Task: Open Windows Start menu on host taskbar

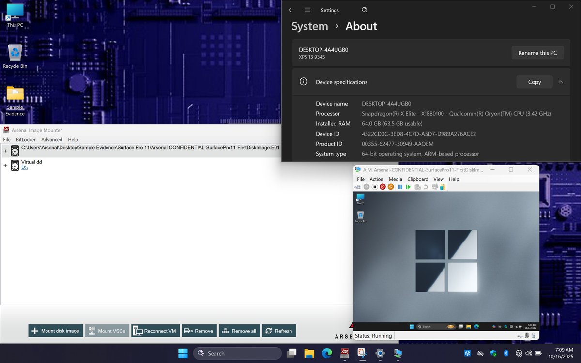Action: pyautogui.click(x=183, y=353)
